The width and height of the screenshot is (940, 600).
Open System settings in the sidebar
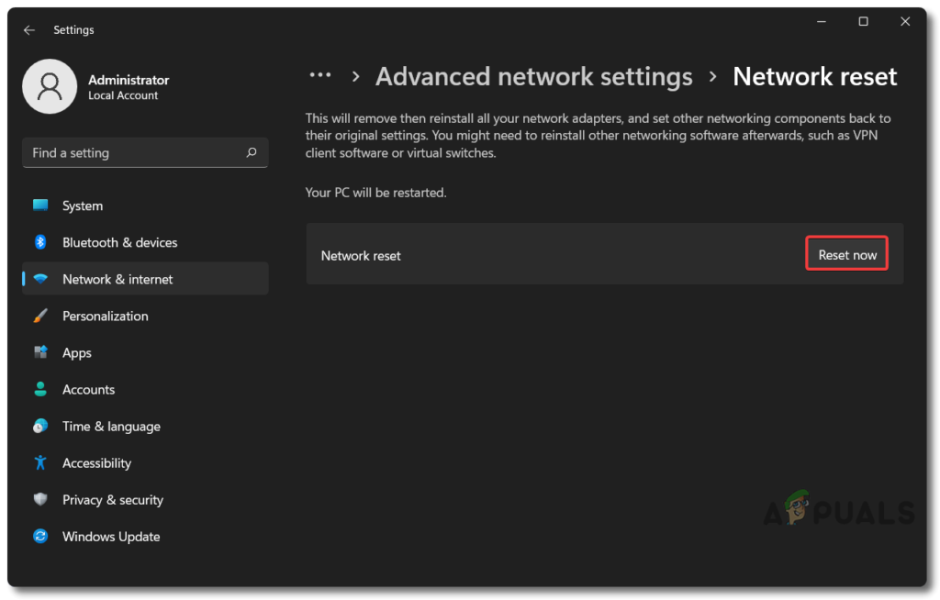[40, 206]
